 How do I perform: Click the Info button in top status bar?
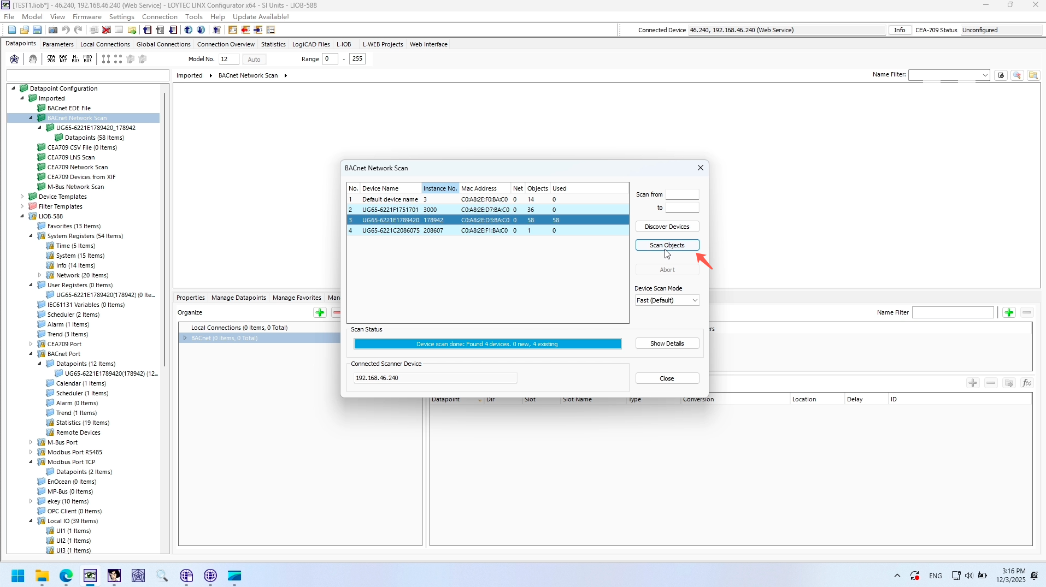[x=900, y=30]
